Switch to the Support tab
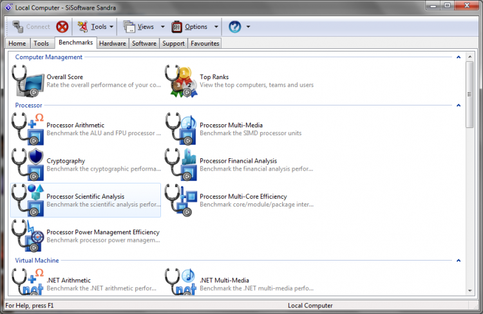This screenshot has height=314, width=483. (173, 43)
